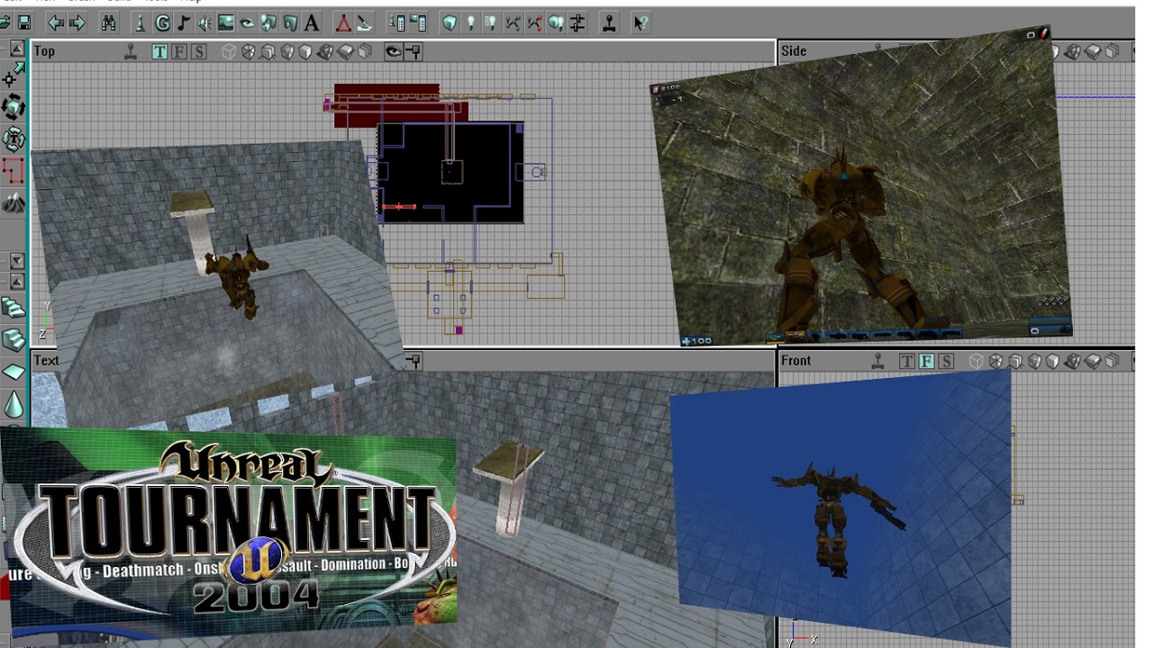Select the Terrain Editing mountain tool
Image resolution: width=1153 pixels, height=648 pixels.
13,202
